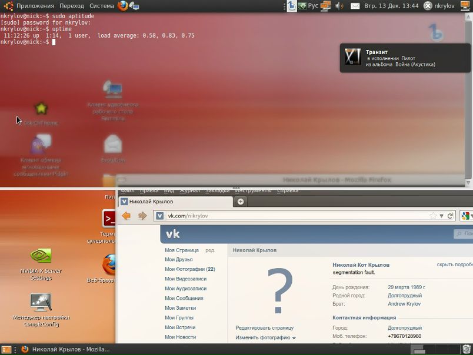Switch keyboard layout via the 'Рус' indicator

tap(312, 6)
